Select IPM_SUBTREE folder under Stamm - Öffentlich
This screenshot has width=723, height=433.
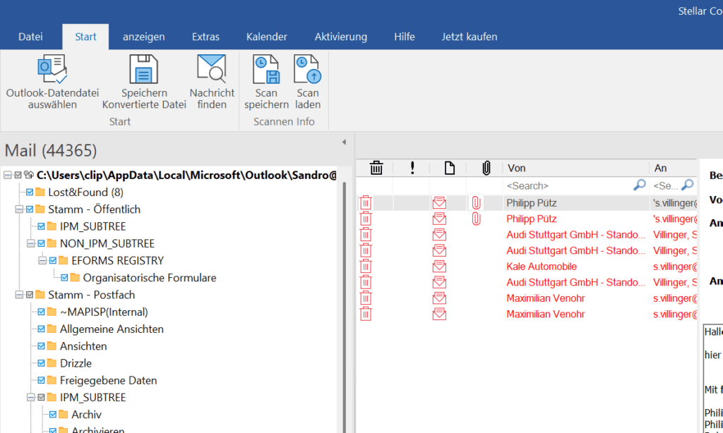(x=92, y=226)
